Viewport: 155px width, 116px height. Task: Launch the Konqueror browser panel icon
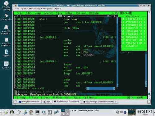(x=44, y=112)
